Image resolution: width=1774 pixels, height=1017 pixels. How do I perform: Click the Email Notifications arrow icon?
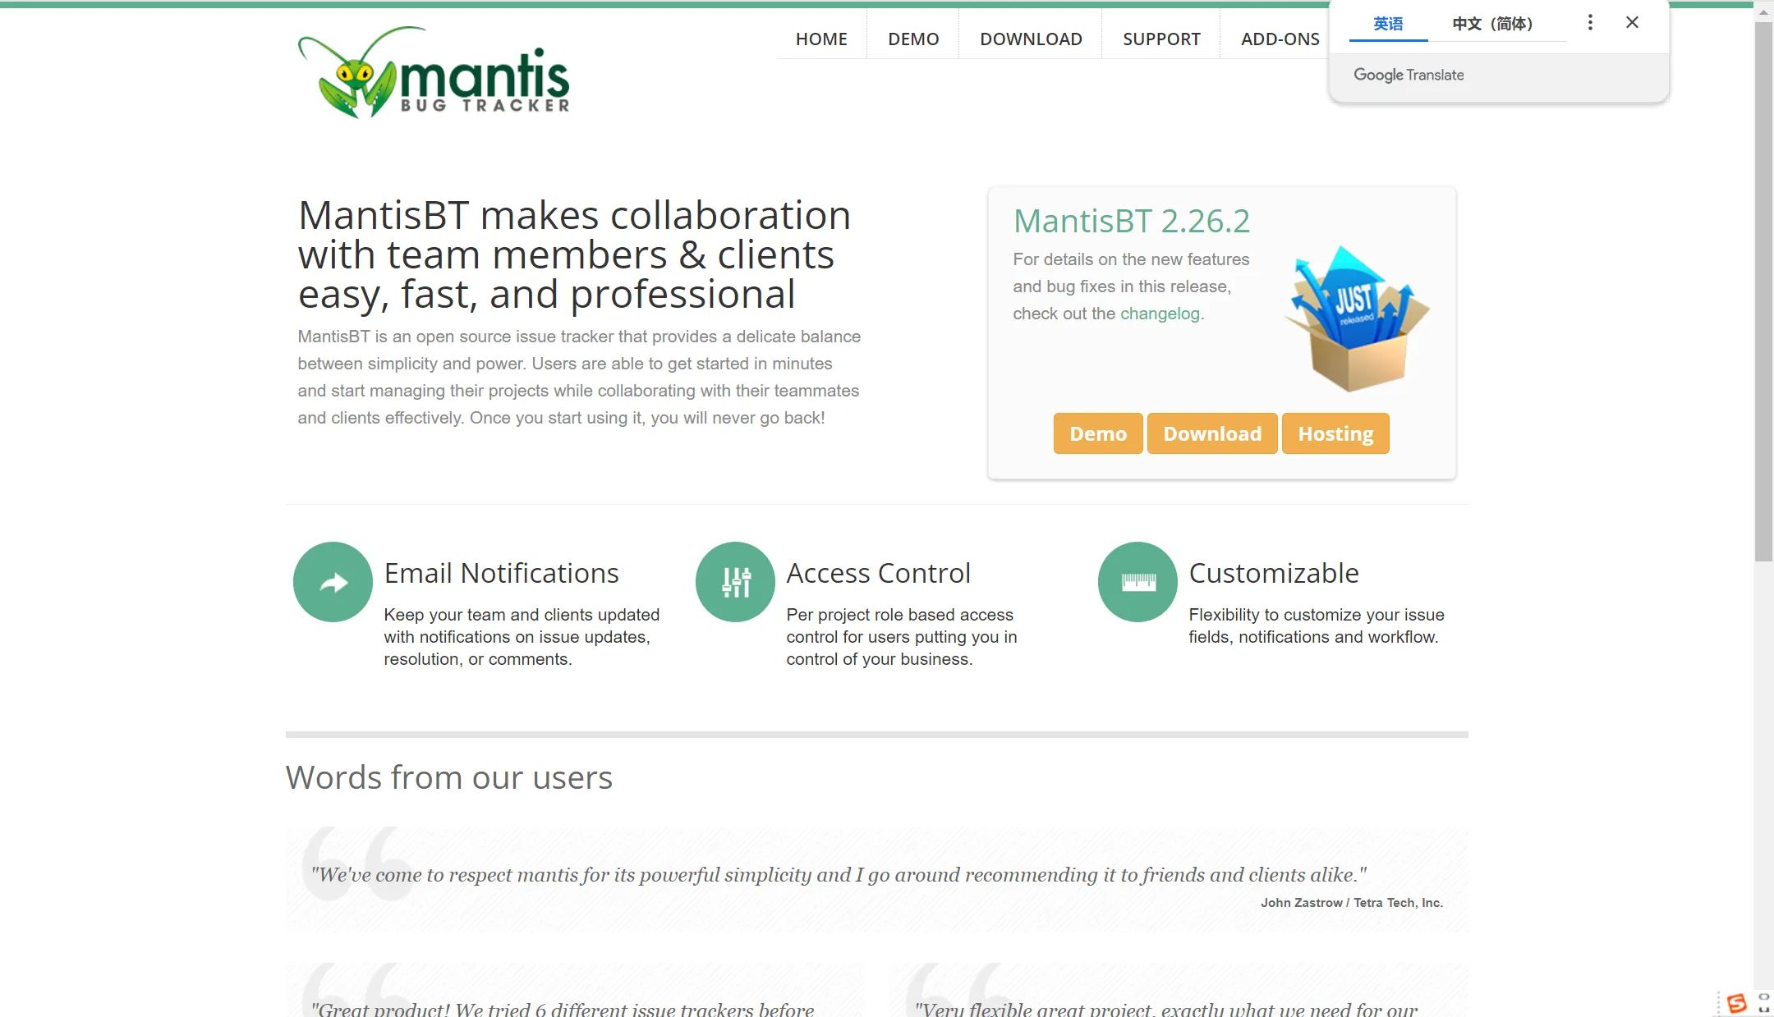pos(333,582)
